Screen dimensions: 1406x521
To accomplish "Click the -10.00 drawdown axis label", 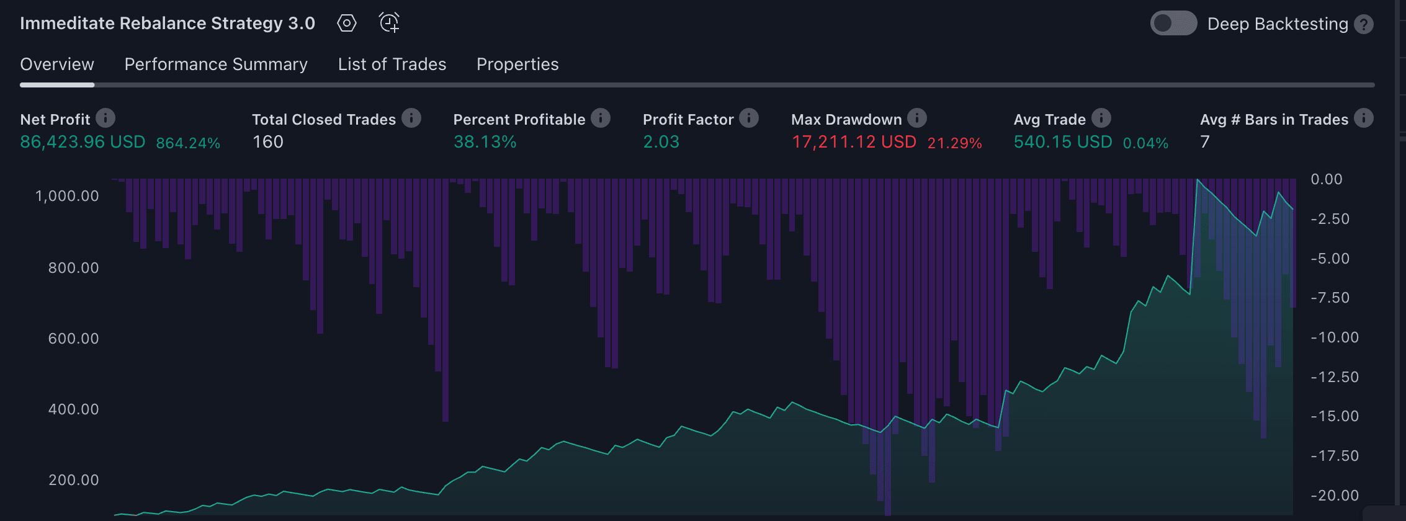I will (x=1335, y=337).
